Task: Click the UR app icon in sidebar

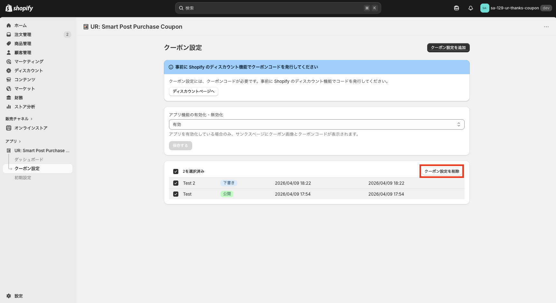Action: (9, 151)
